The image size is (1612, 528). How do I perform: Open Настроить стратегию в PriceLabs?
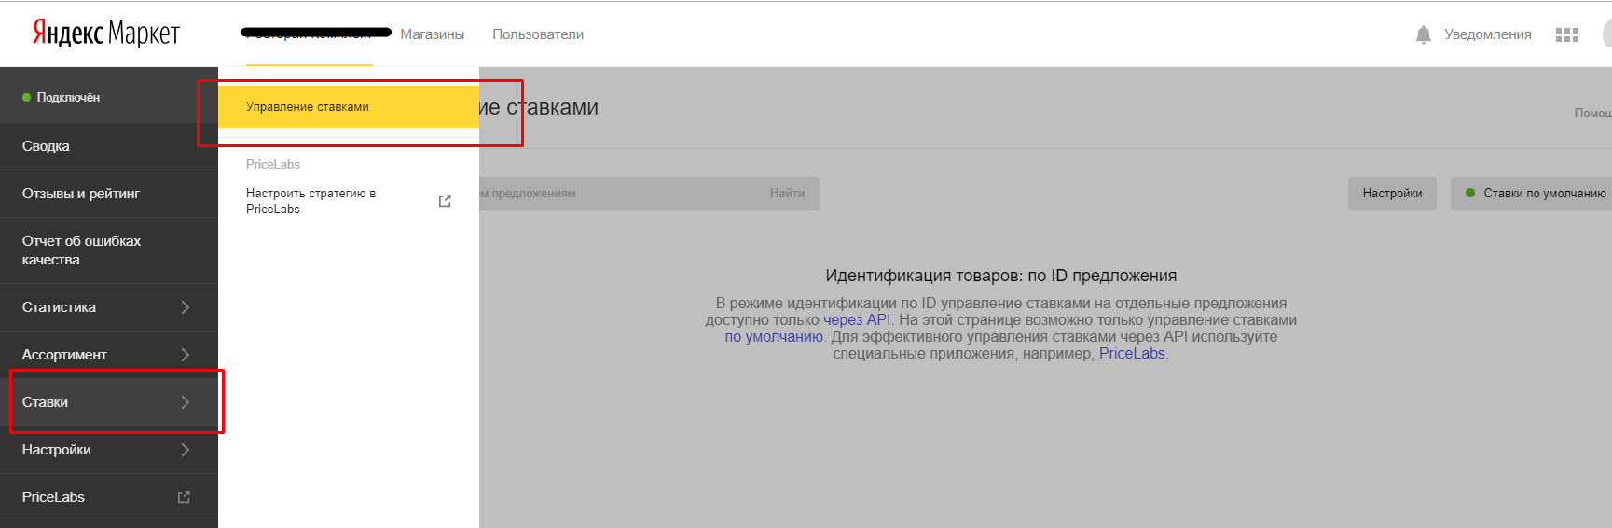349,201
